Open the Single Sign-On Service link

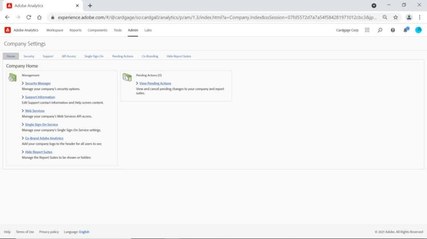(x=42, y=124)
